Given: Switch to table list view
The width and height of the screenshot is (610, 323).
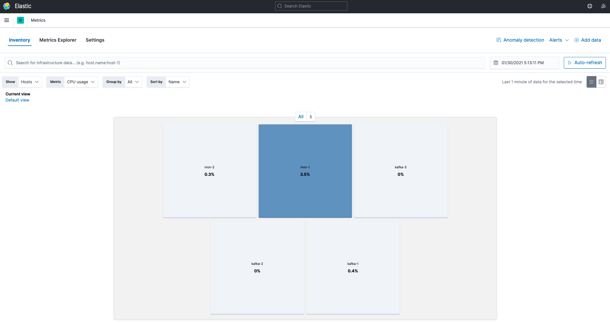Looking at the screenshot, I should pyautogui.click(x=601, y=82).
